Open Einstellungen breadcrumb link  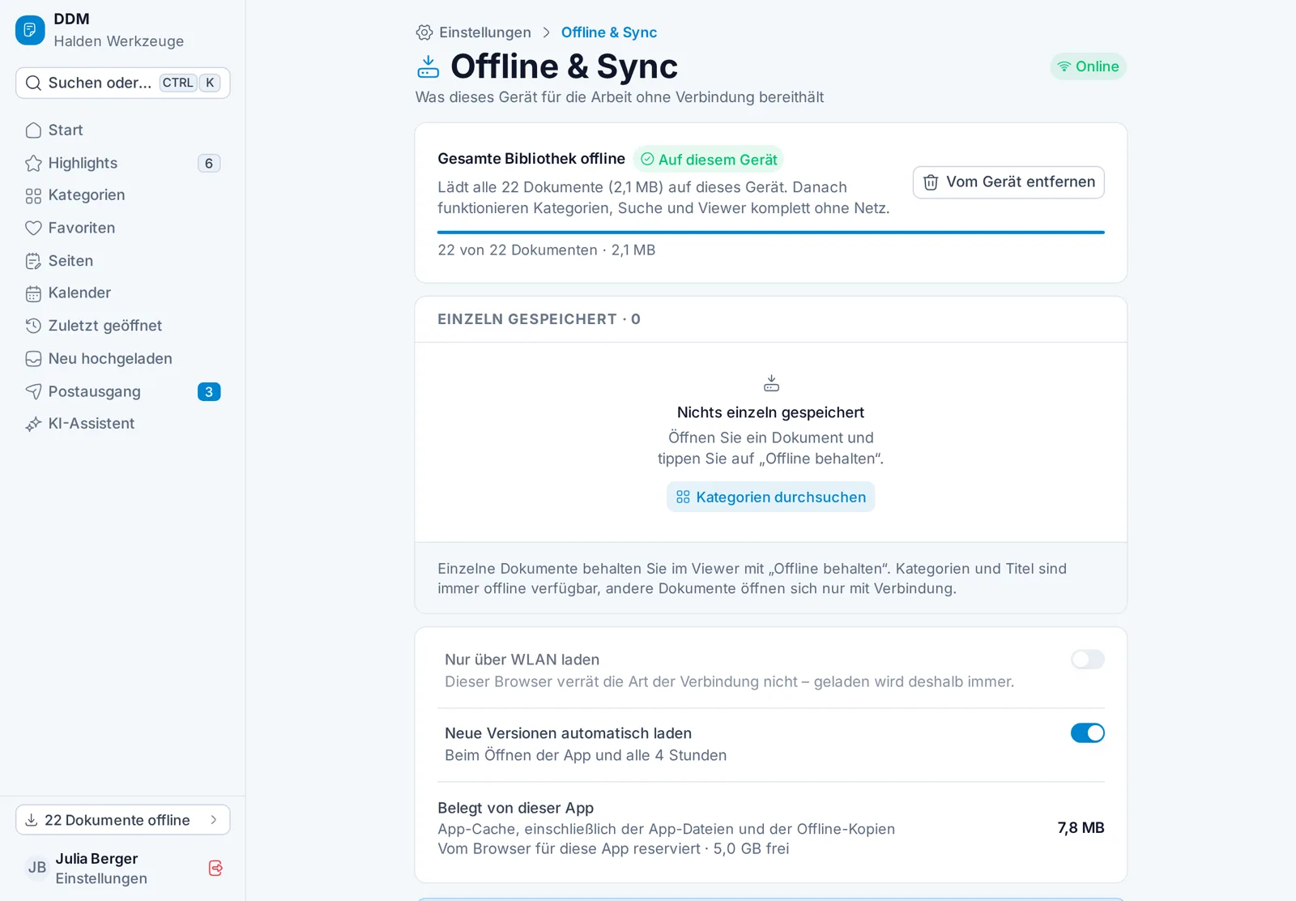point(474,32)
